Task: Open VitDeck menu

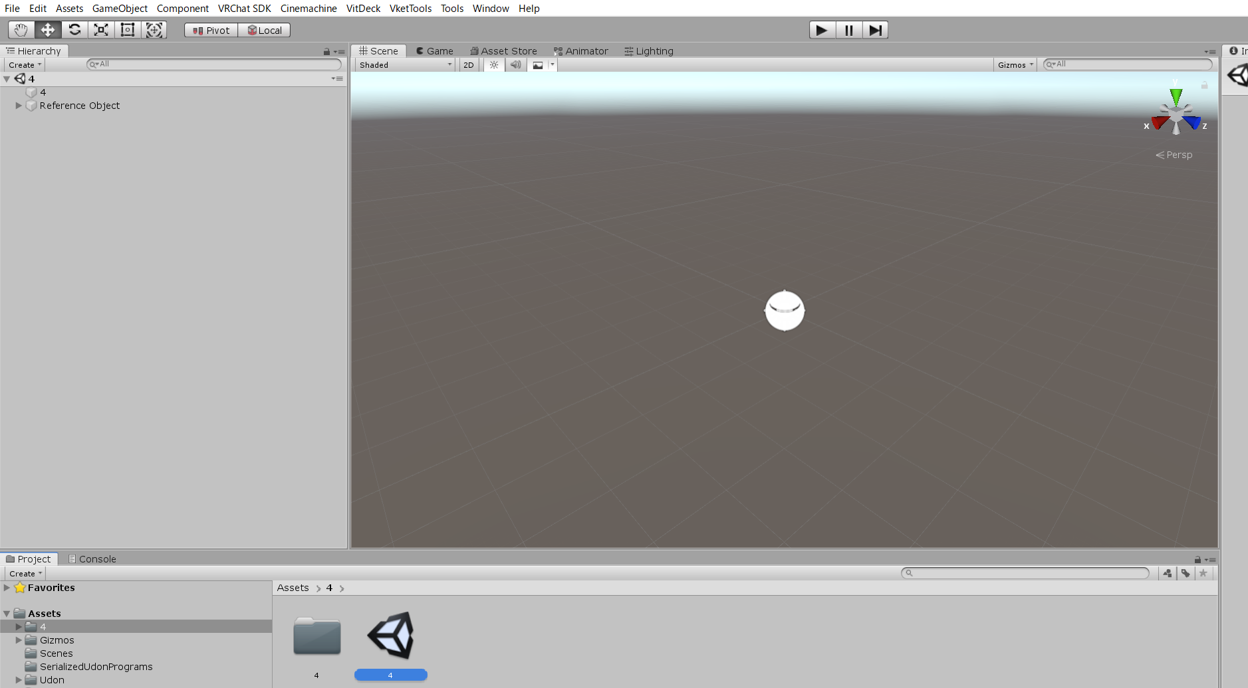Action: click(x=363, y=9)
